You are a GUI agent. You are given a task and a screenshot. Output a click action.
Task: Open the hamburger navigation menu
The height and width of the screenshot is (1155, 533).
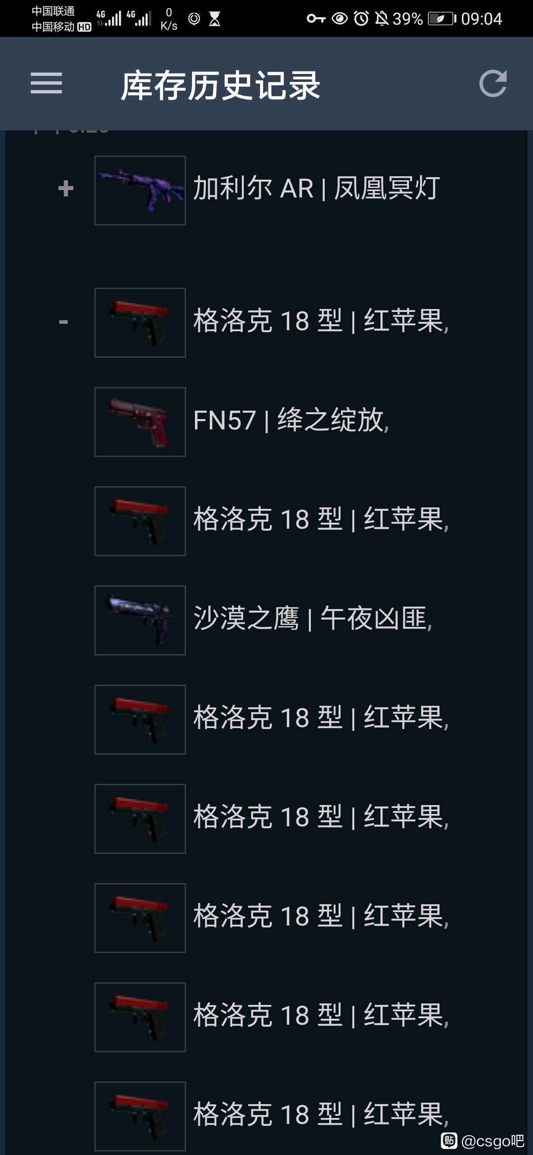pos(46,83)
